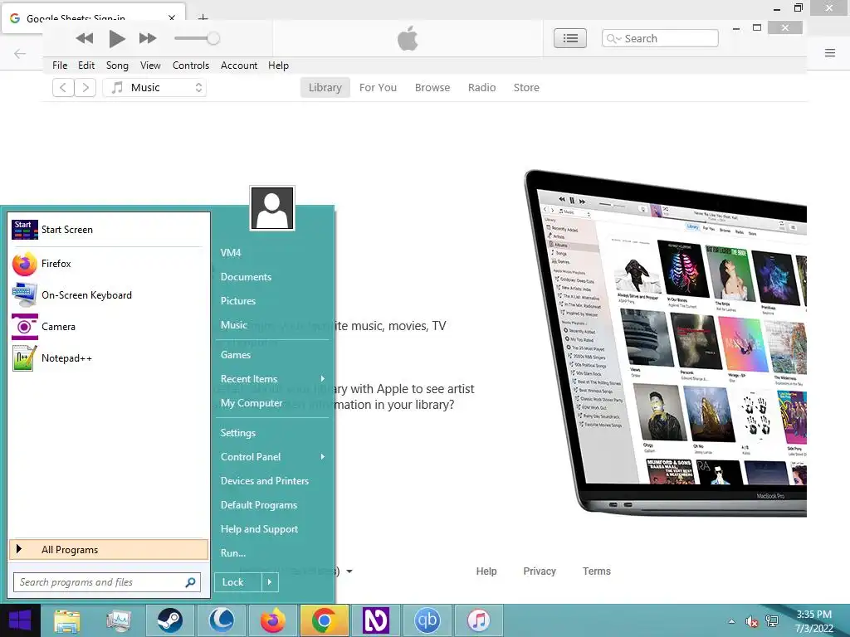
Task: Show hidden system tray icons
Action: tap(732, 621)
